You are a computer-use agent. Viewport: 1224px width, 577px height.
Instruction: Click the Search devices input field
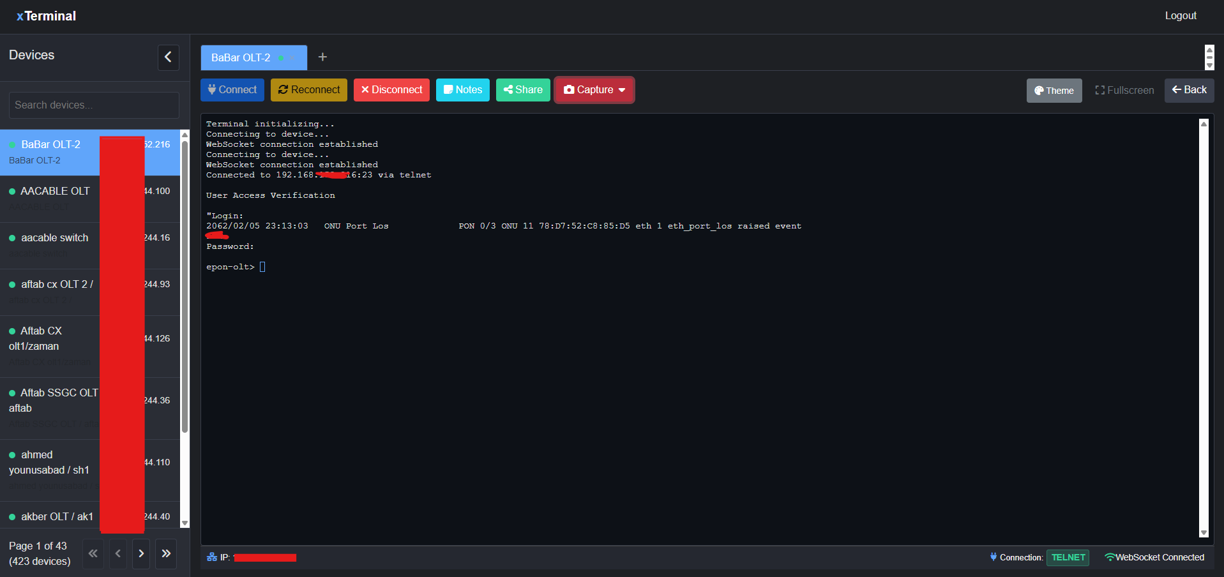pos(93,105)
